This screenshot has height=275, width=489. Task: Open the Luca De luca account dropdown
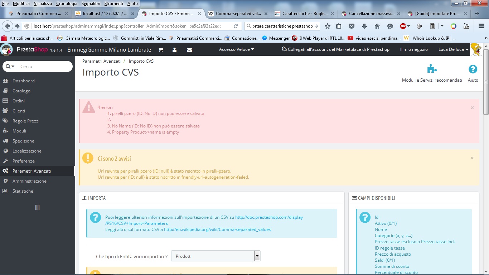click(x=454, y=49)
